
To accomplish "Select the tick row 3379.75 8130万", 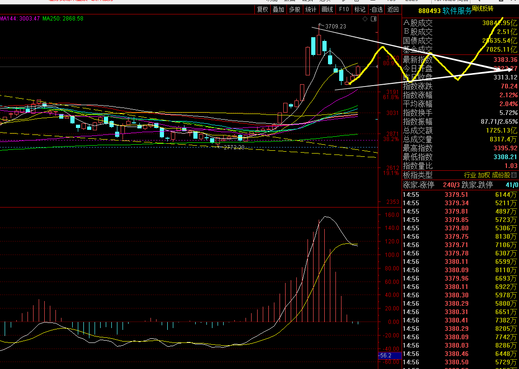I will (x=460, y=236).
